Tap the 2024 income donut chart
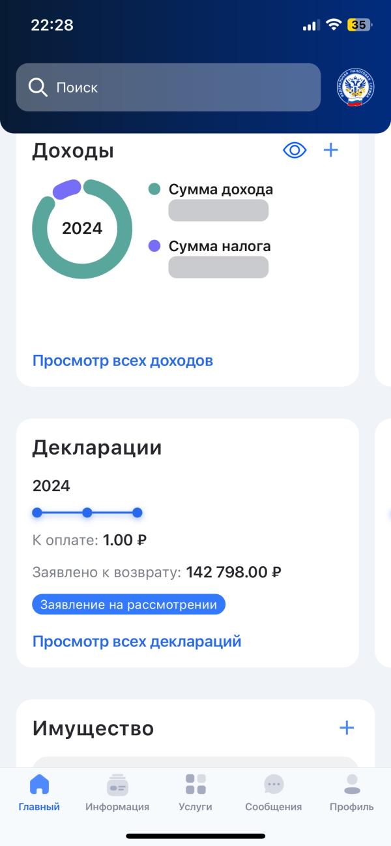This screenshot has width=391, height=846. point(82,228)
